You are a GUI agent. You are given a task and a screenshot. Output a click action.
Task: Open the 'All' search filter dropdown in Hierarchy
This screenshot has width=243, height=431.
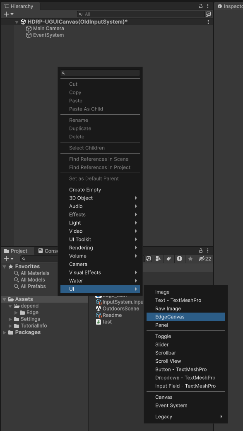(80, 14)
